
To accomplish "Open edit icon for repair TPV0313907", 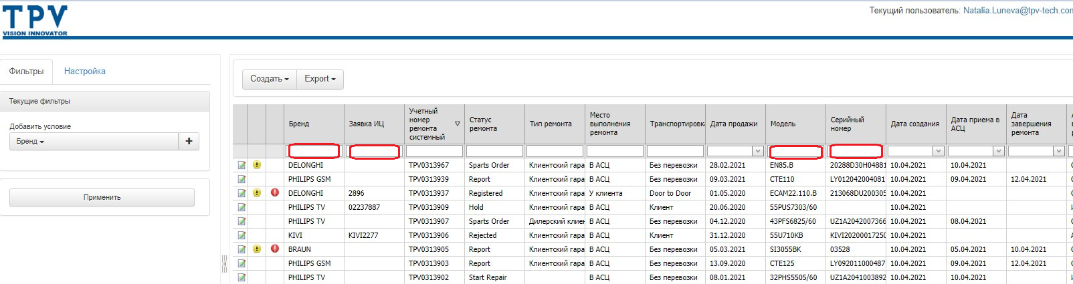I will (241, 221).
